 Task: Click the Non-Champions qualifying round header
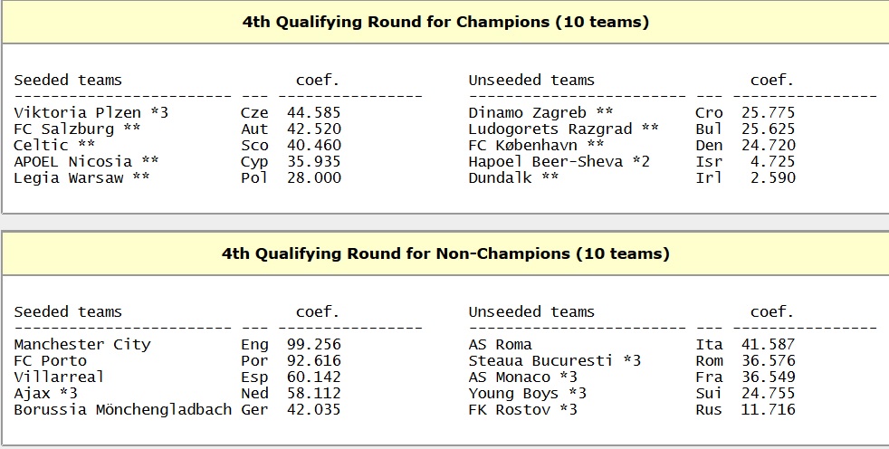coord(445,254)
